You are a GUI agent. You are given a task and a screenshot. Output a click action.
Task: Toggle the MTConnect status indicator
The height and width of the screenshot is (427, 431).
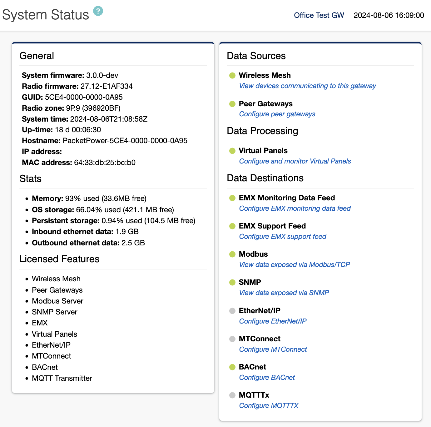click(x=232, y=339)
